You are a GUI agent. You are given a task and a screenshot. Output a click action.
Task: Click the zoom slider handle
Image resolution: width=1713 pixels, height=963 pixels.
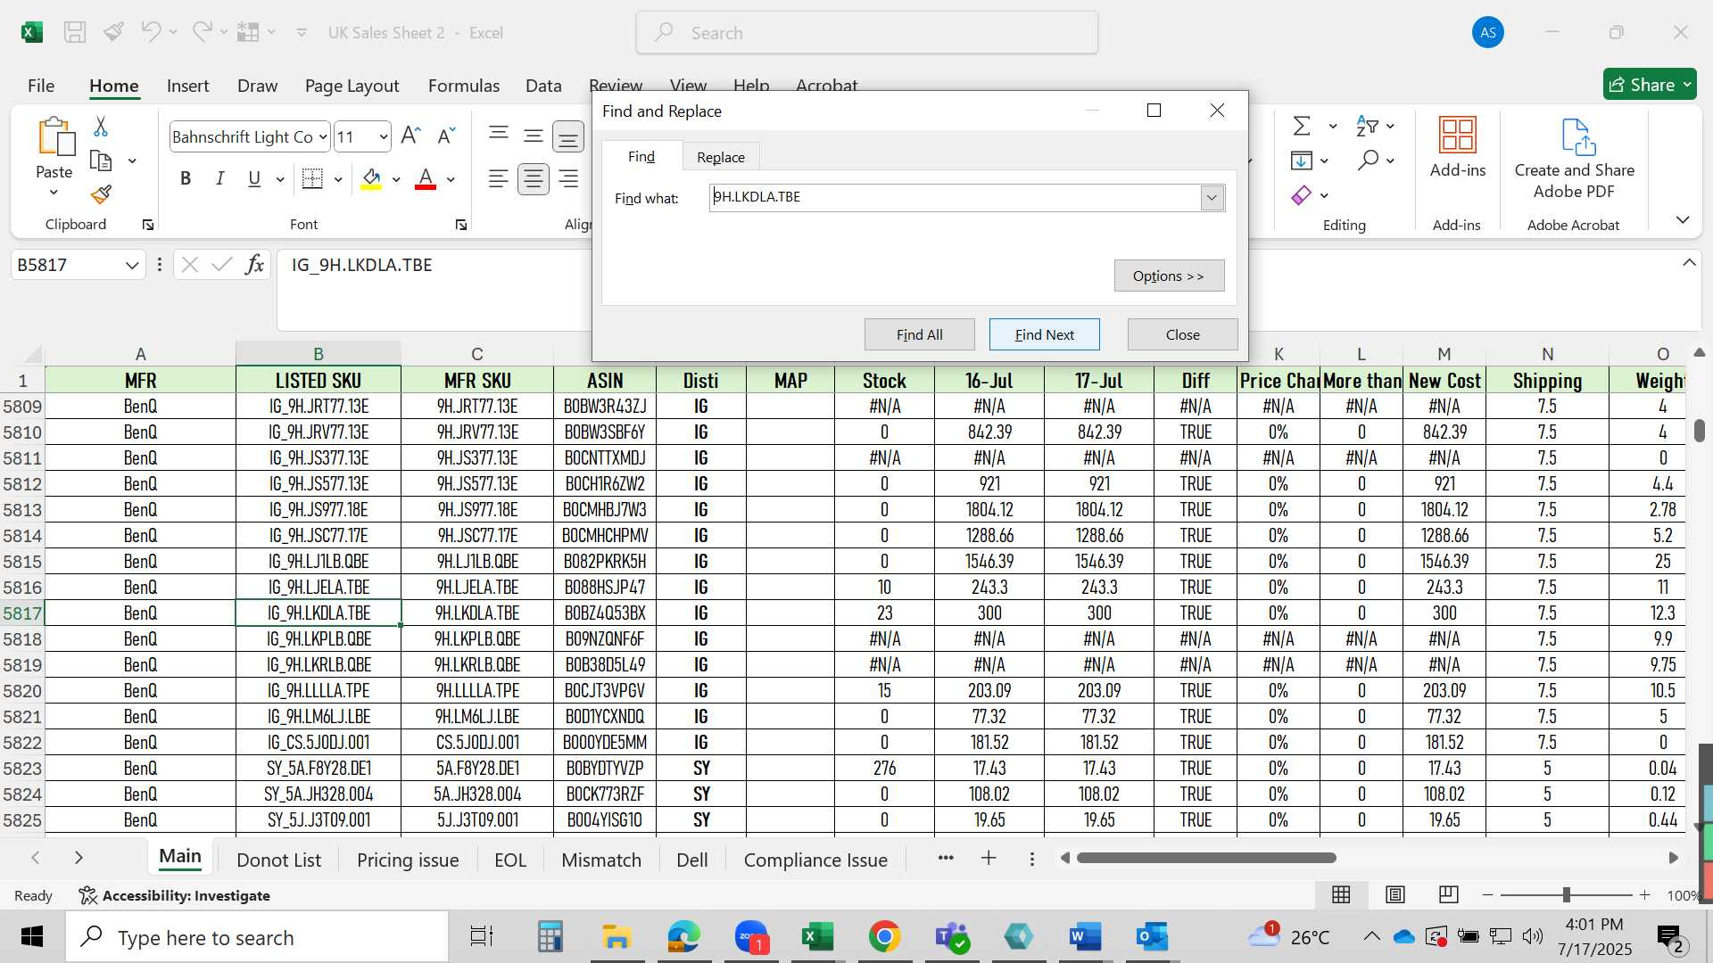[x=1566, y=894]
